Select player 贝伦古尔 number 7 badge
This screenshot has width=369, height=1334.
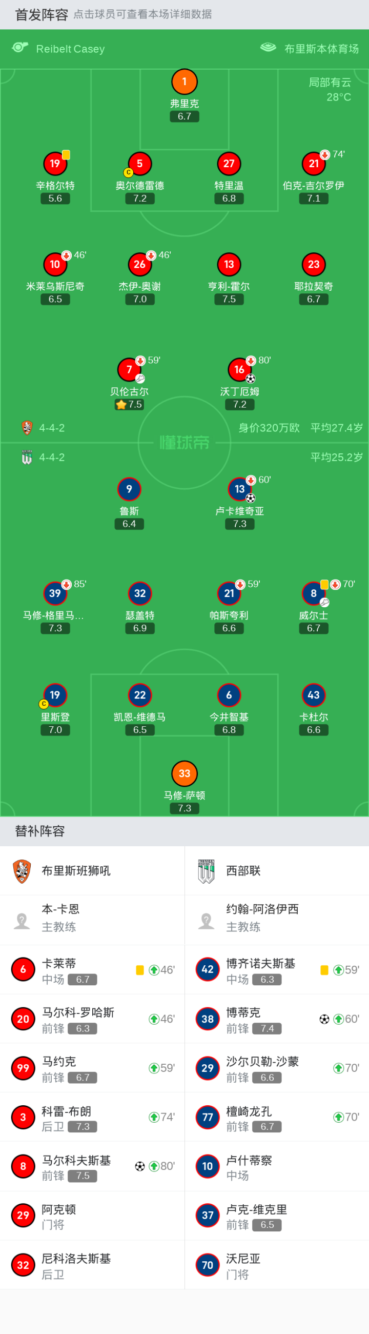(x=129, y=370)
